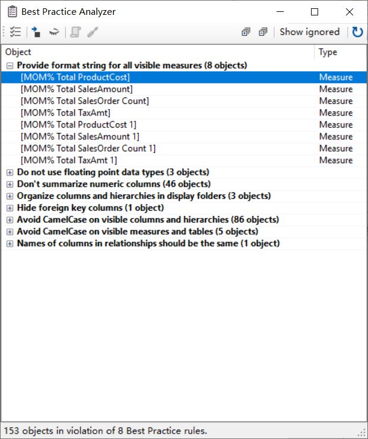Screen dimensions: 368x439
Task: Click the generate fix script icon
Action: 75,32
